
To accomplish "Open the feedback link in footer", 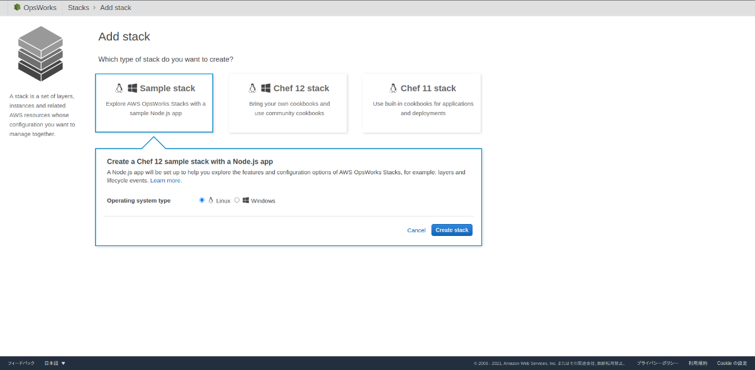I will pyautogui.click(x=21, y=363).
